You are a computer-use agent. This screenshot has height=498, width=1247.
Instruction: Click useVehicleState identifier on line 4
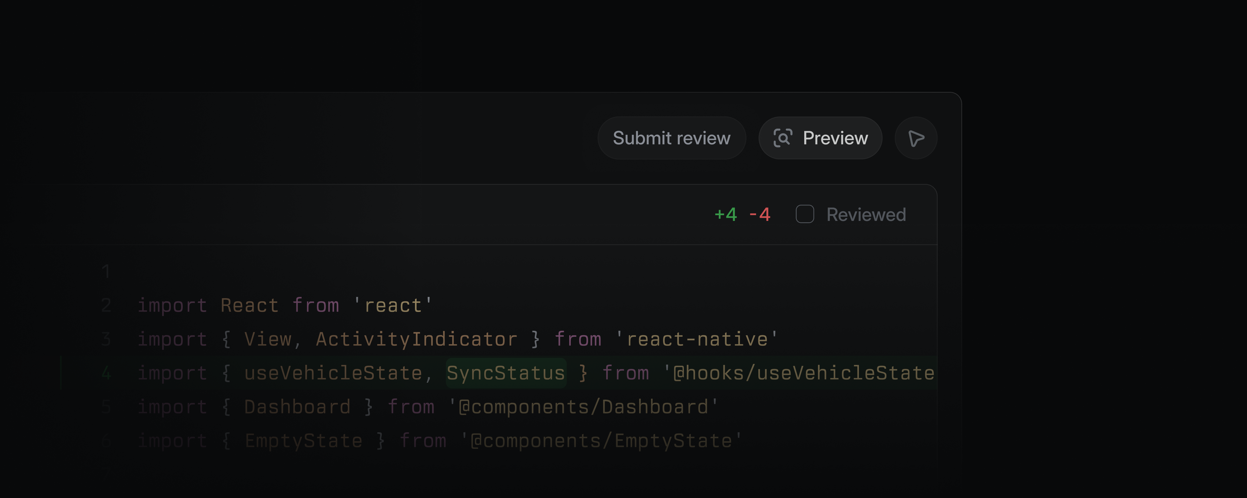pyautogui.click(x=333, y=373)
